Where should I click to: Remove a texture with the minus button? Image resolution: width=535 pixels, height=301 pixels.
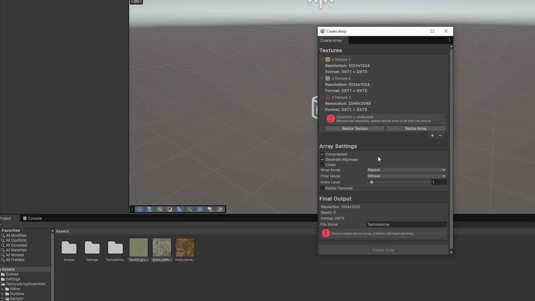(x=440, y=136)
